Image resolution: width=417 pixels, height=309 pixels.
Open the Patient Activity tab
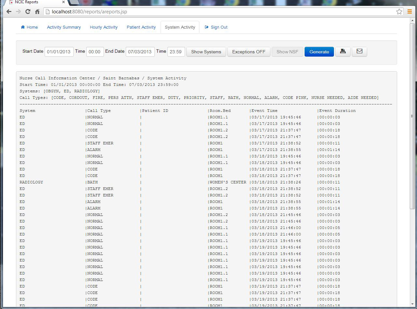[x=141, y=27]
